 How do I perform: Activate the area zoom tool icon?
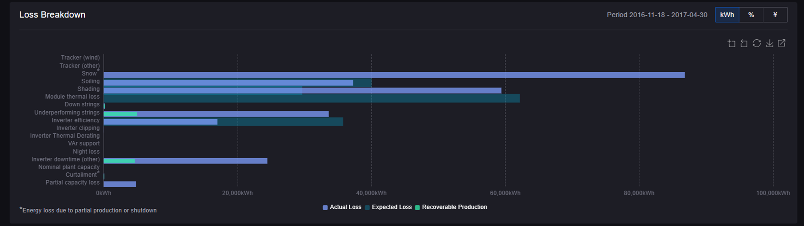(x=732, y=43)
